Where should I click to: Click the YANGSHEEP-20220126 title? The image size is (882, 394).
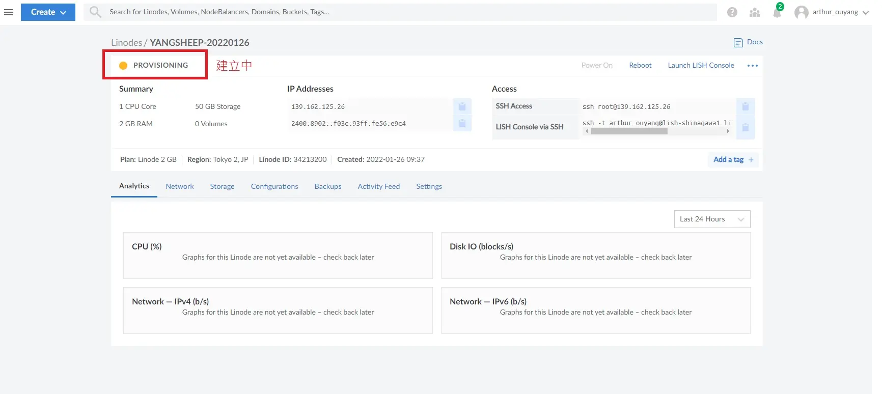[200, 43]
